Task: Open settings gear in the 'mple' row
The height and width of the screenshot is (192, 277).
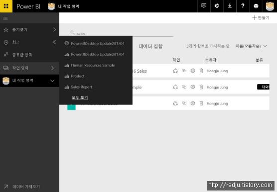Action: [x=193, y=87]
